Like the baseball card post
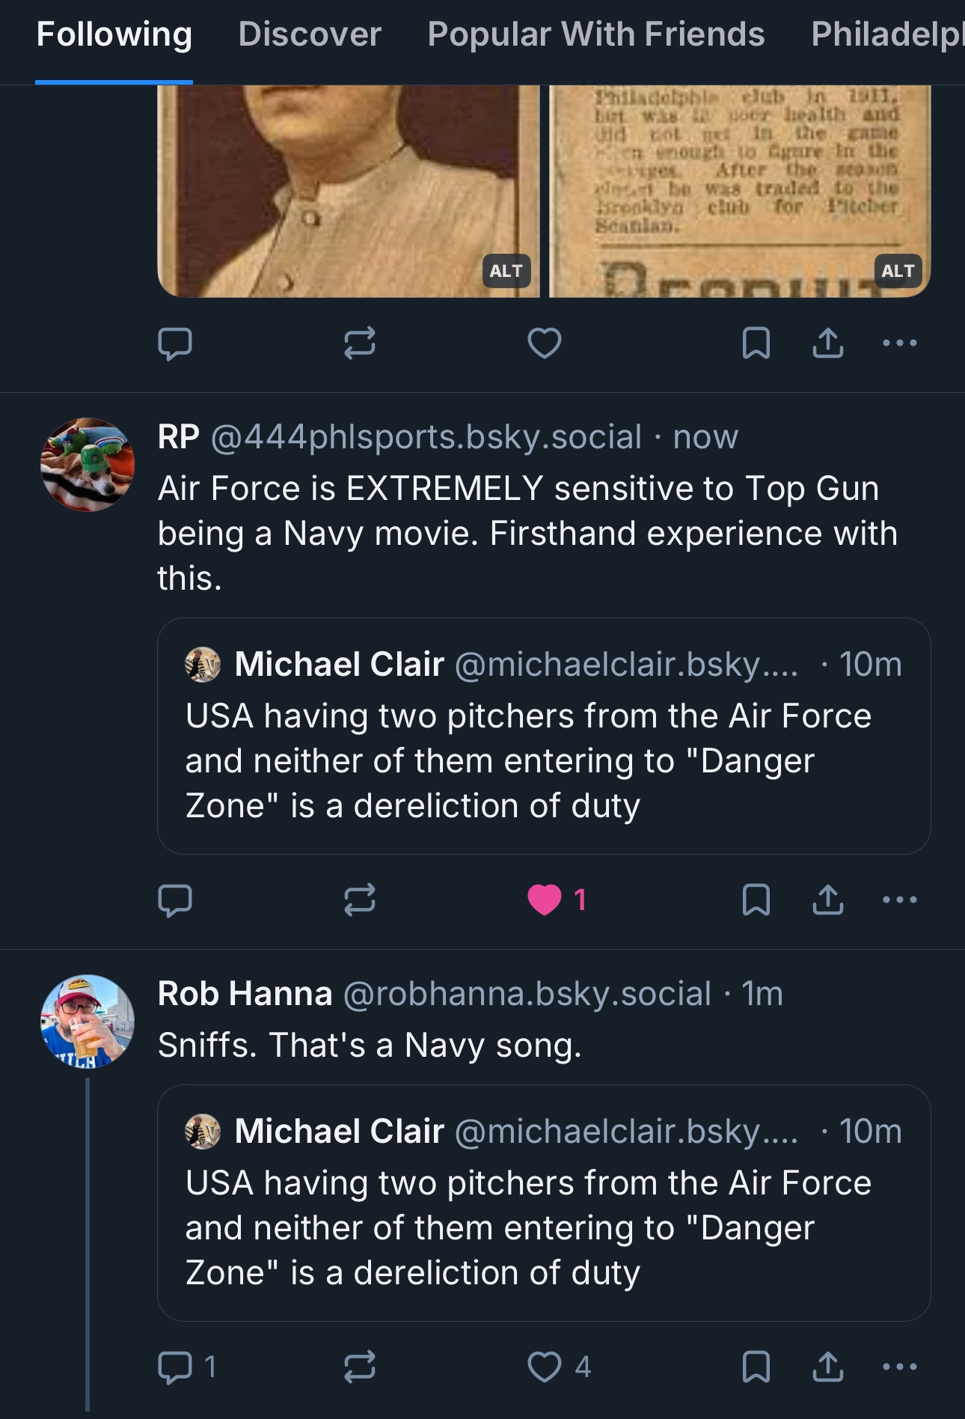965x1419 pixels. point(545,344)
